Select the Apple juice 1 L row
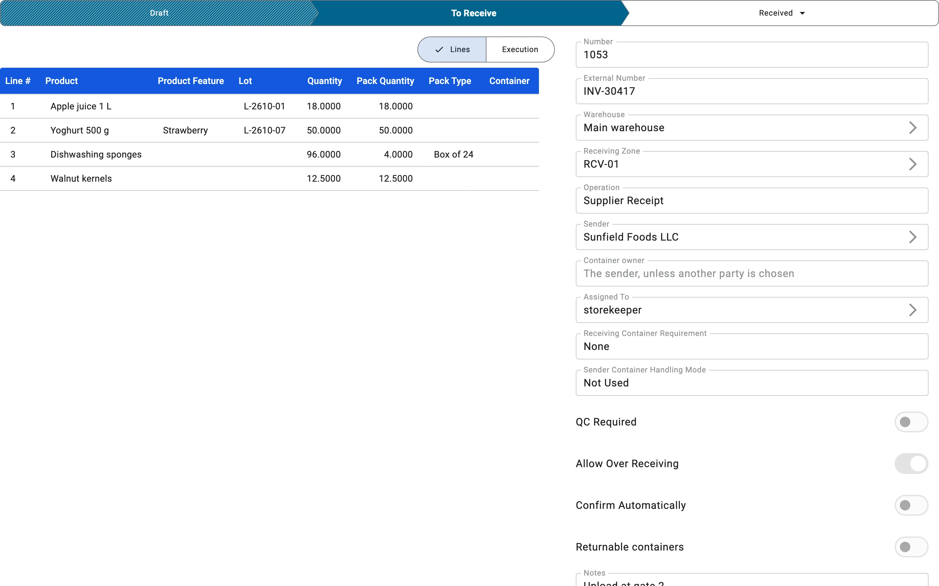 pyautogui.click(x=269, y=106)
